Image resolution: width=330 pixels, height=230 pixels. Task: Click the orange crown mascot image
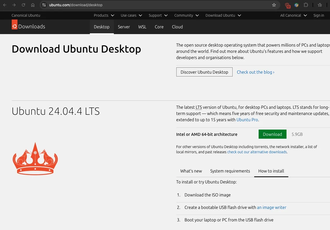35,158
